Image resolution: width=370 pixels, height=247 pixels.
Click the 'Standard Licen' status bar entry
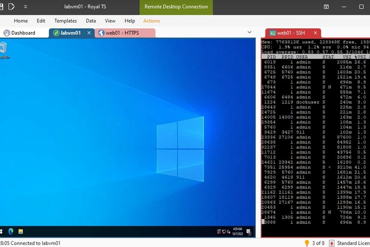pyautogui.click(x=353, y=243)
